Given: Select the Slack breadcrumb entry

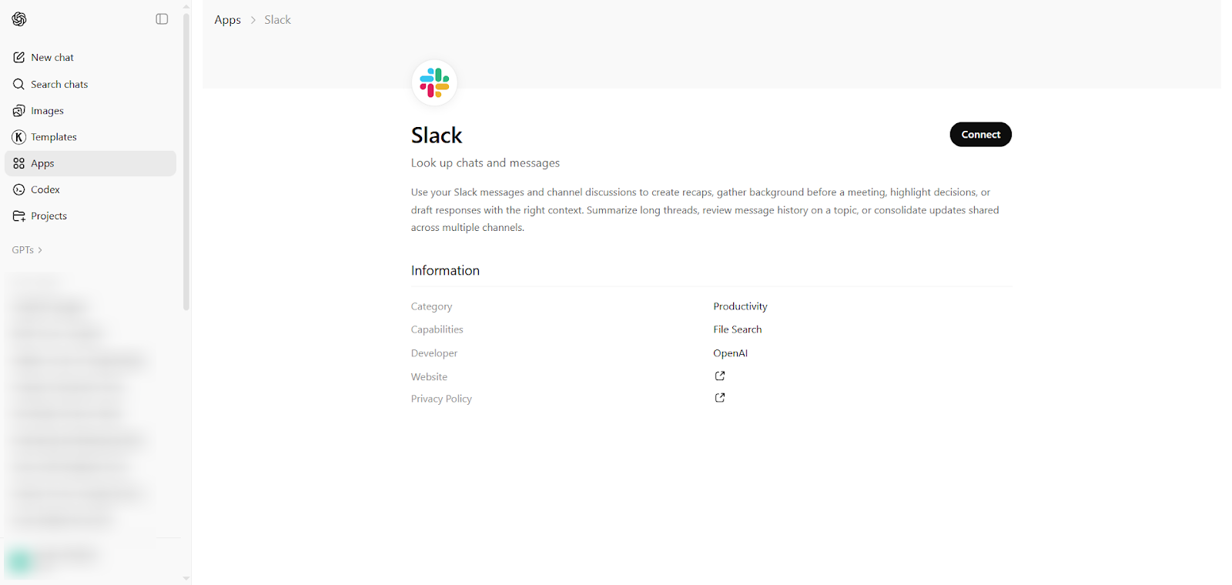Looking at the screenshot, I should [x=277, y=19].
